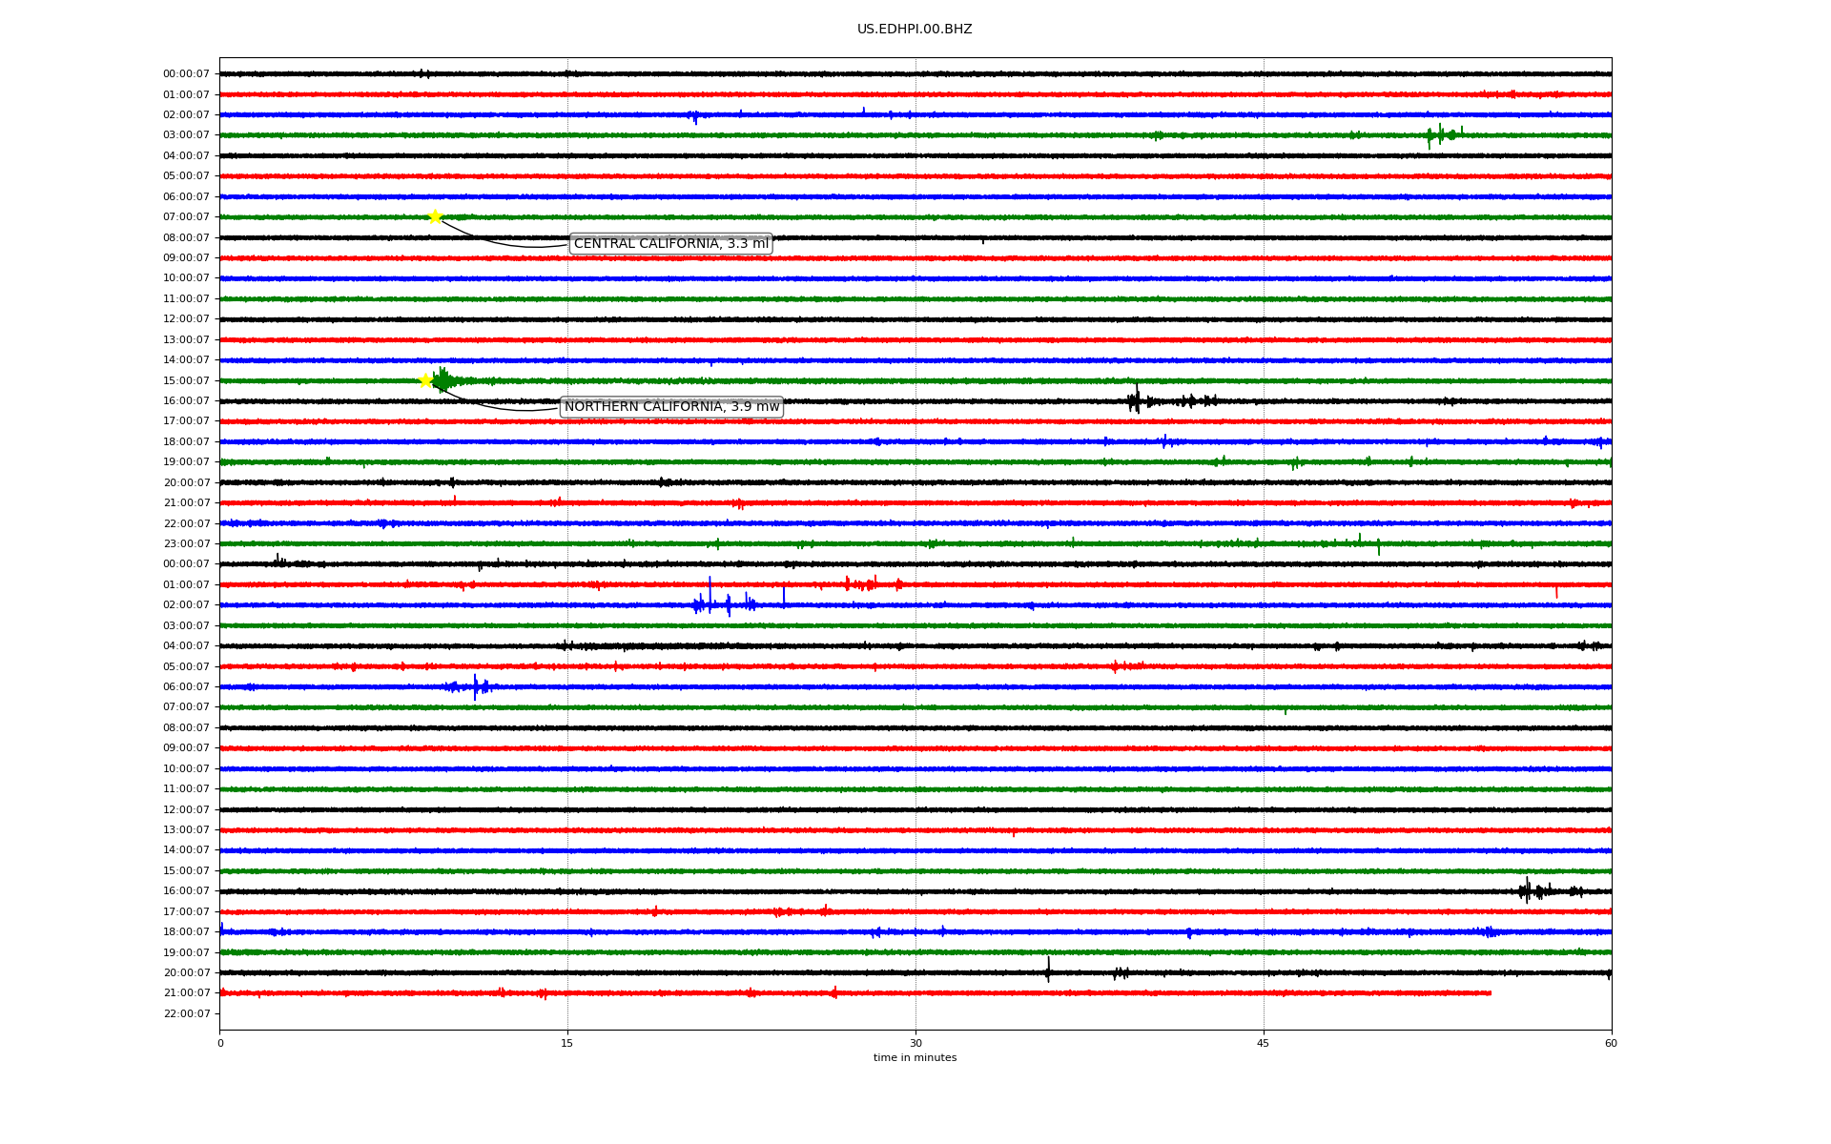
Task: Click the first 00:00:07 row label
Action: tap(186, 74)
